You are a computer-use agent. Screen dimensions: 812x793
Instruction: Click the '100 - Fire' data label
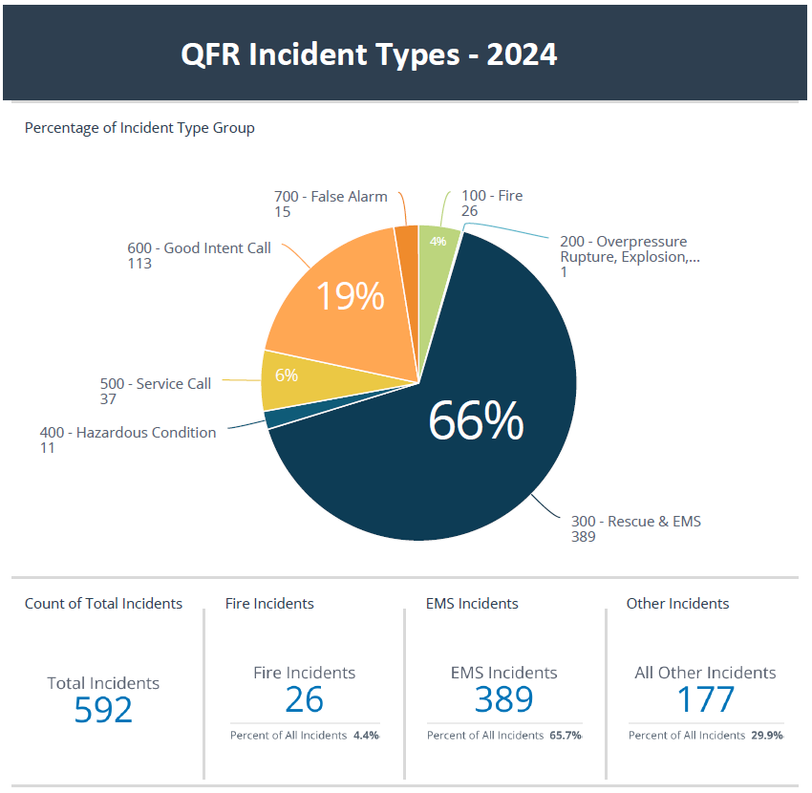pyautogui.click(x=491, y=196)
